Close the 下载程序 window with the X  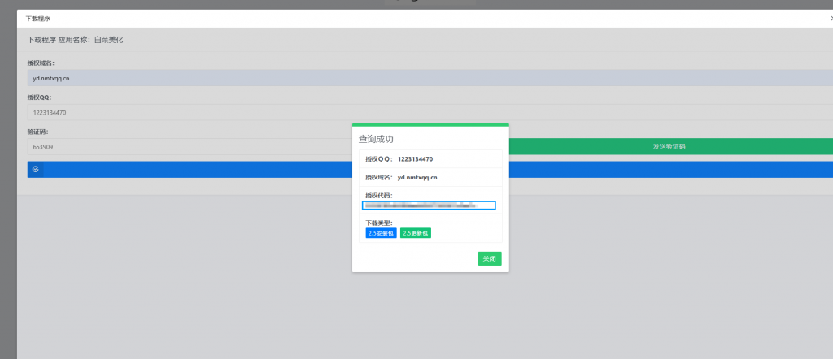coord(830,17)
